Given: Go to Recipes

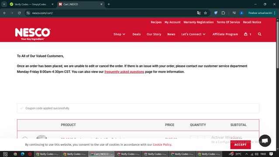Looking at the screenshot, I should (156, 22).
